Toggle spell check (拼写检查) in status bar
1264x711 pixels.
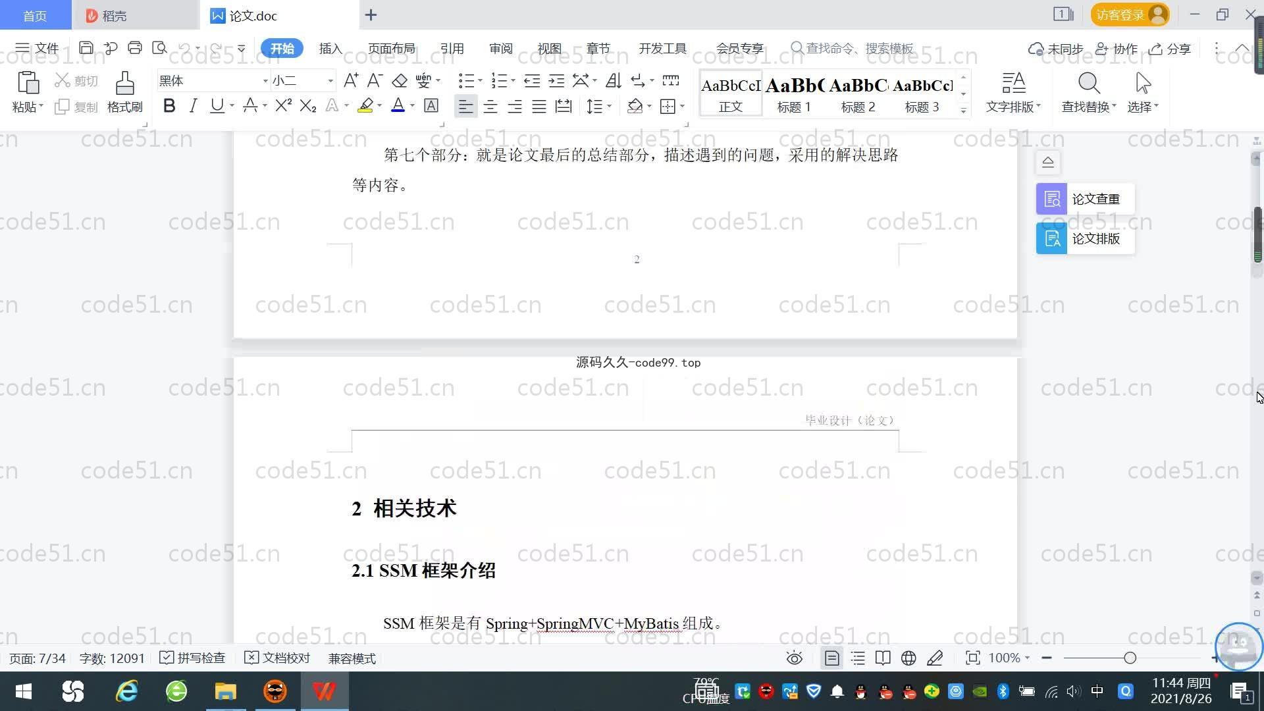(x=193, y=658)
